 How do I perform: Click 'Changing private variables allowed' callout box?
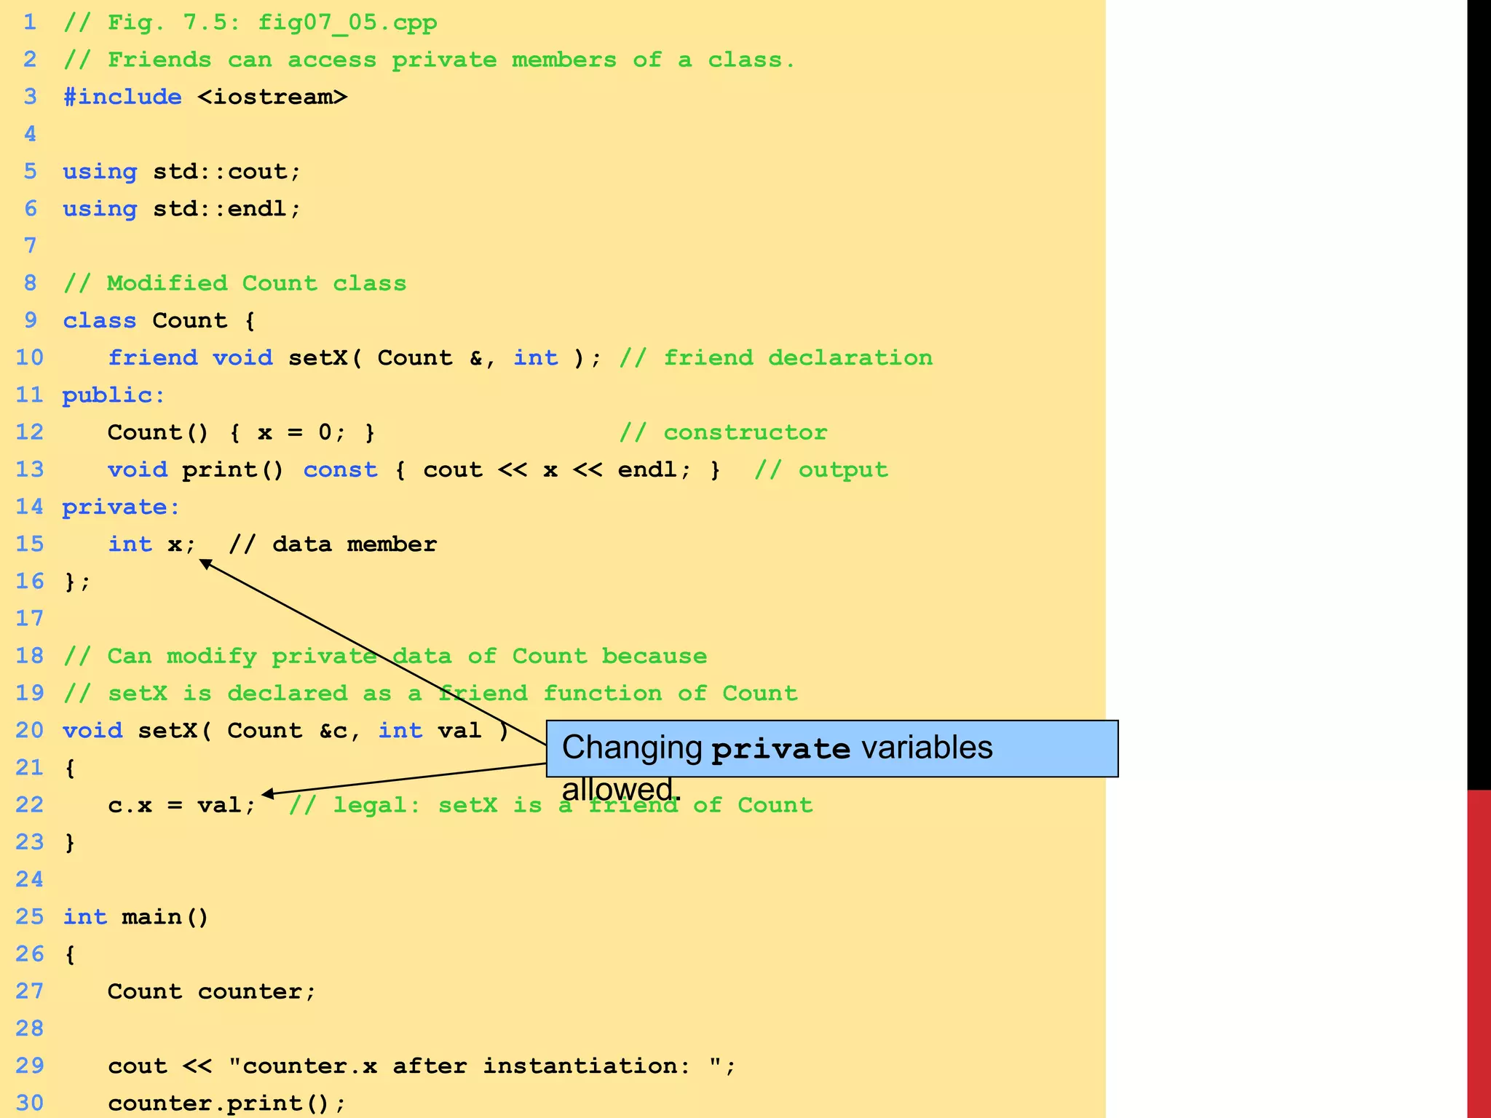tap(832, 749)
